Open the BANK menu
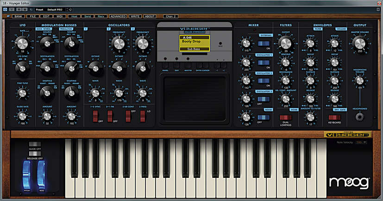The image size is (383, 201). click(19, 16)
